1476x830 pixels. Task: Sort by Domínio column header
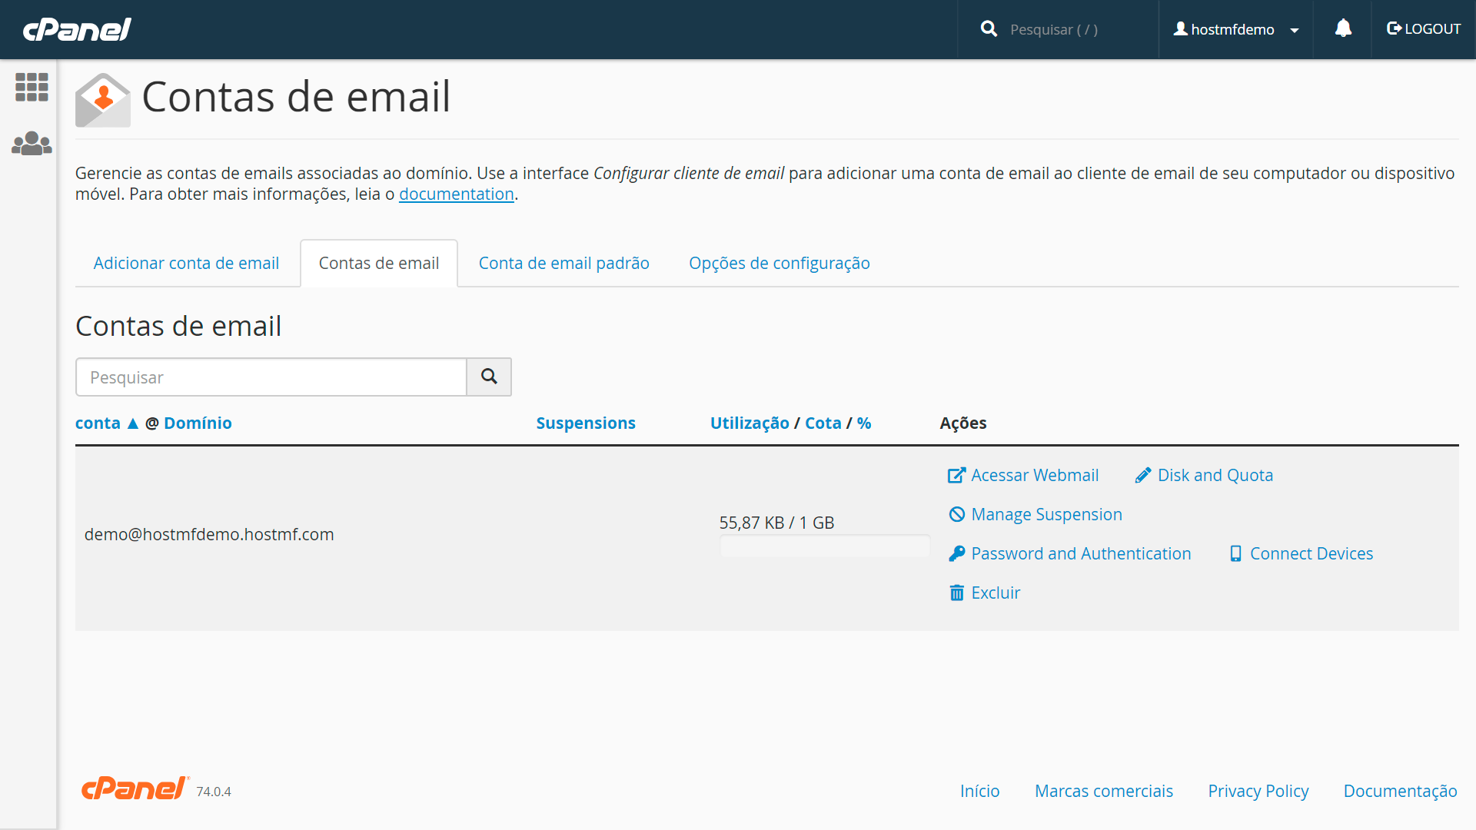tap(198, 423)
